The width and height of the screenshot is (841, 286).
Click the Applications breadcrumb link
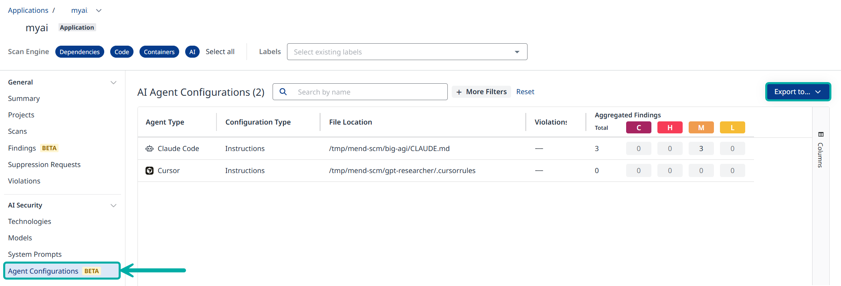point(28,10)
